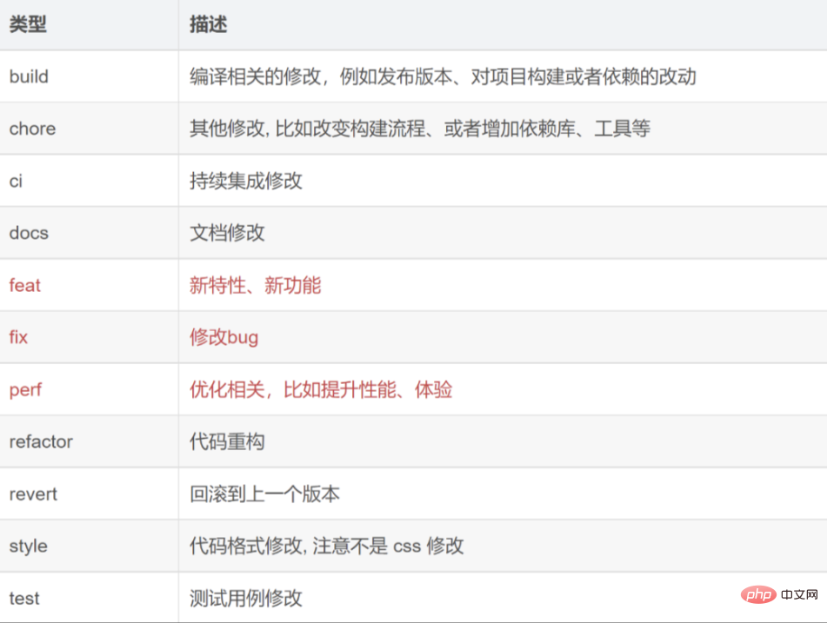Select the 测试用例修改 description

tap(246, 598)
